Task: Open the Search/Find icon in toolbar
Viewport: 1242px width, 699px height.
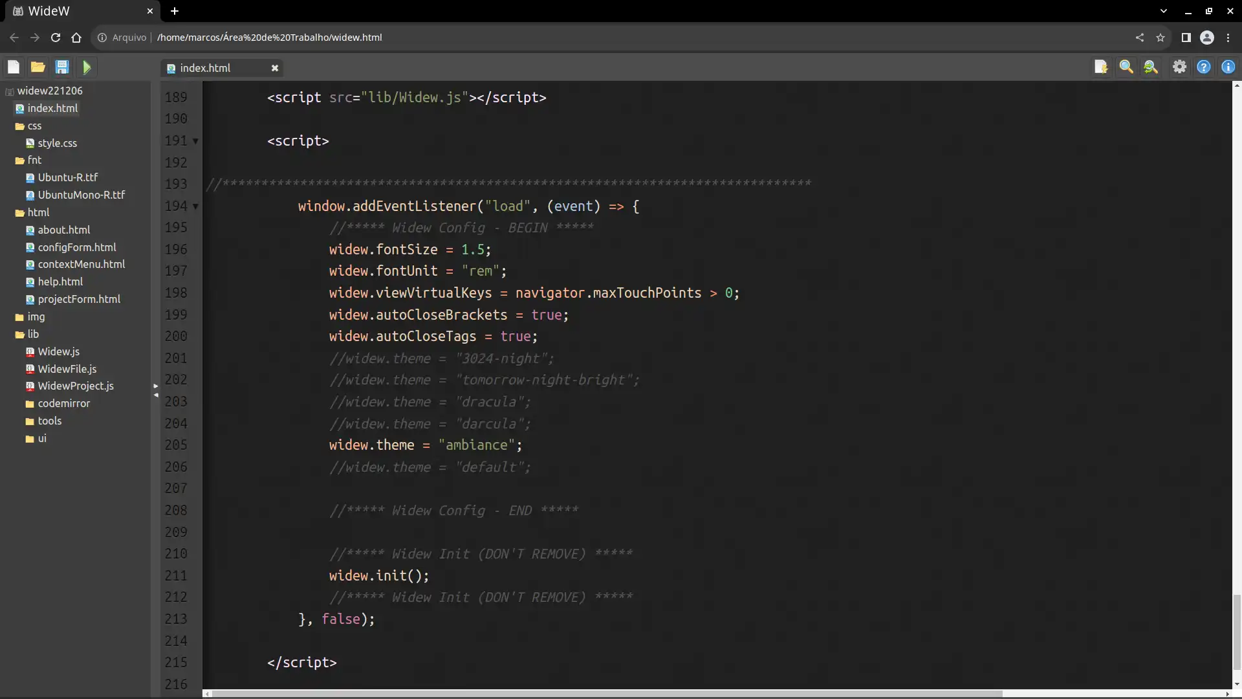Action: tap(1126, 67)
